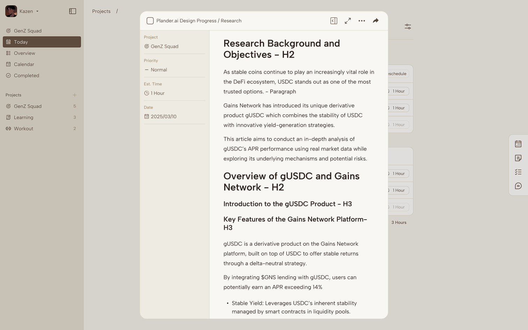528x330 pixels.
Task: Expand the task modal to fullscreen
Action: (x=347, y=21)
